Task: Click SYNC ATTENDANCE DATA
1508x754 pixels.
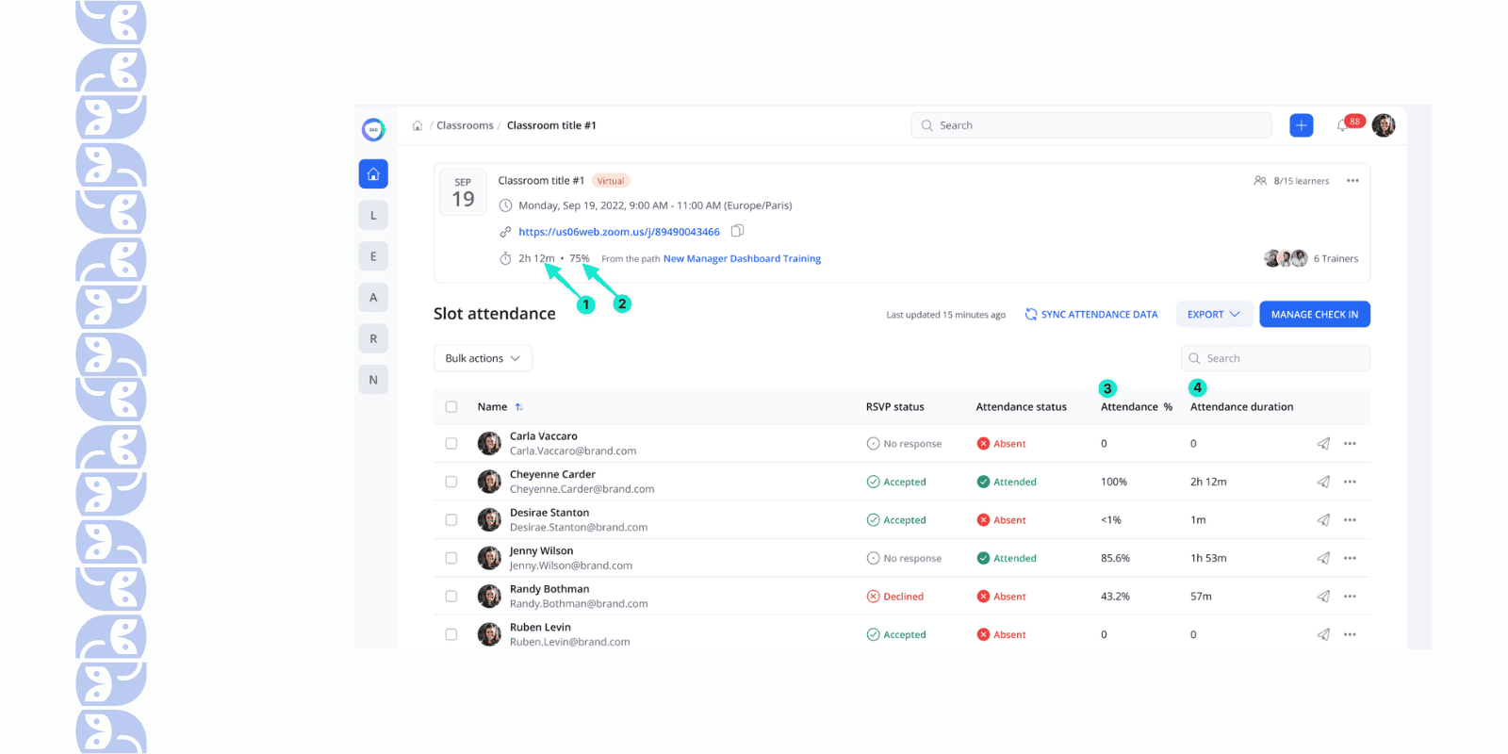Action: click(1091, 315)
